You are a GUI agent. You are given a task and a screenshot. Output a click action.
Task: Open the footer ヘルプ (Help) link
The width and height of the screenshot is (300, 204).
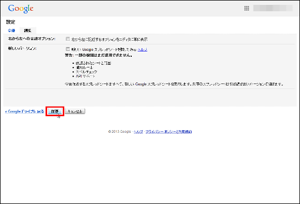[138, 132]
